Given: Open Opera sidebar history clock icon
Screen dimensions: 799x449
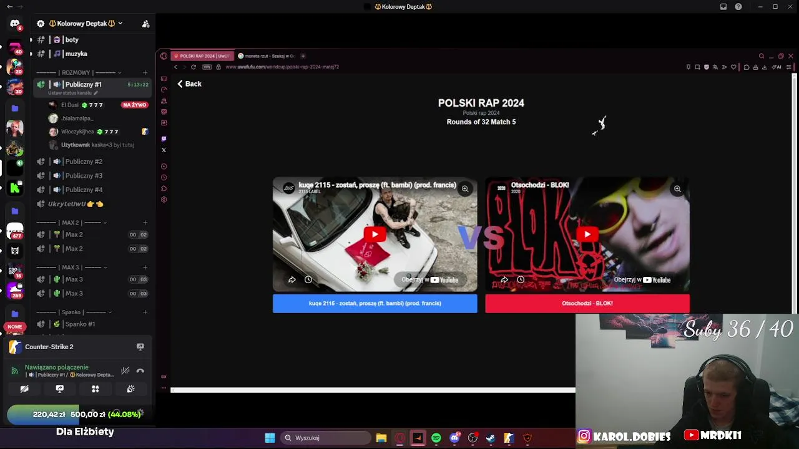Looking at the screenshot, I should point(164,177).
